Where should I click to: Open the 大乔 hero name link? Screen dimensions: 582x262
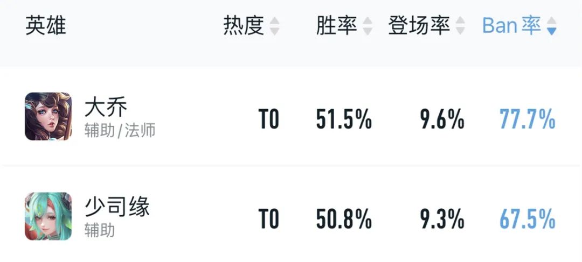click(x=106, y=108)
